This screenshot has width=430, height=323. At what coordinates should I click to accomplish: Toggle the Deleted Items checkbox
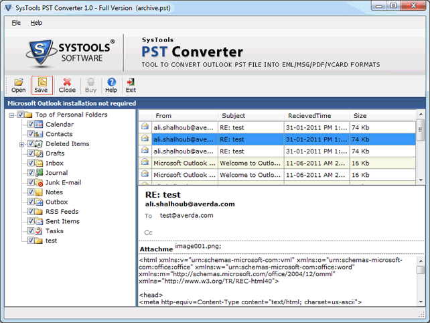pos(31,143)
